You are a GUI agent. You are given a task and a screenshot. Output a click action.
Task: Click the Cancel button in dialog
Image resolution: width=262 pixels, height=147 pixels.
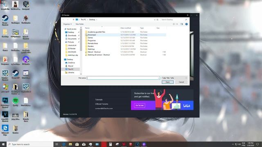click(x=181, y=82)
